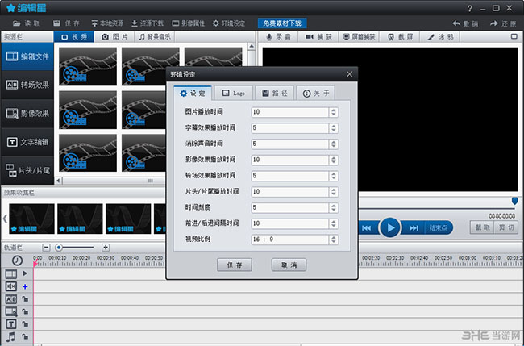Click the timeline zoom slider handle
This screenshot has width=524, height=346.
[58, 247]
